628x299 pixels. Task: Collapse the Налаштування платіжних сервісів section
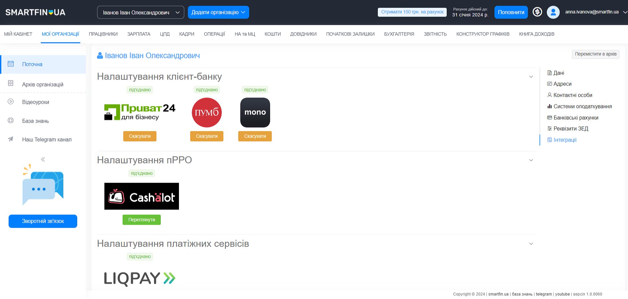(x=531, y=244)
